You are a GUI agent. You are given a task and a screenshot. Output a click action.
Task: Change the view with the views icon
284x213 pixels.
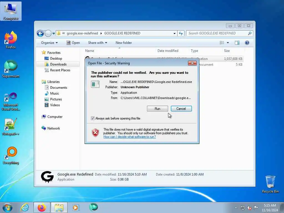click(222, 43)
